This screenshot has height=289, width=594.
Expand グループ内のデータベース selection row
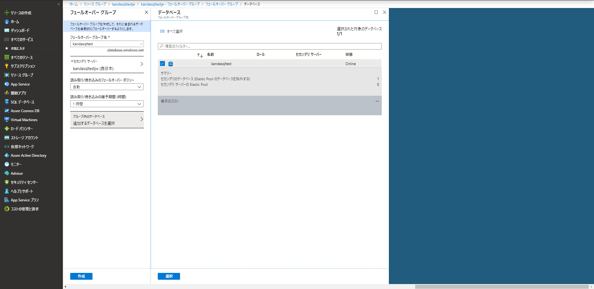(x=107, y=120)
